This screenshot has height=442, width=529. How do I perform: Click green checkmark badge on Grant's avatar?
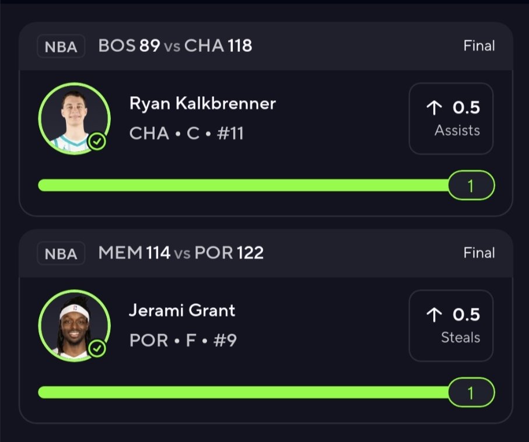(x=98, y=349)
